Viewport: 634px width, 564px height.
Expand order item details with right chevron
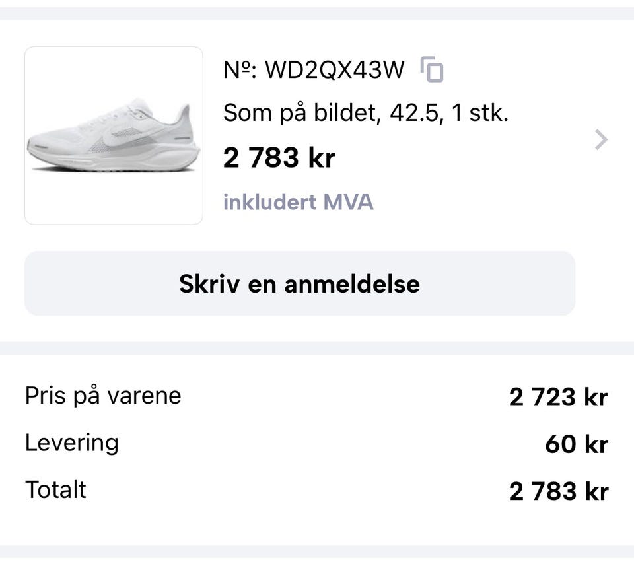click(x=601, y=140)
